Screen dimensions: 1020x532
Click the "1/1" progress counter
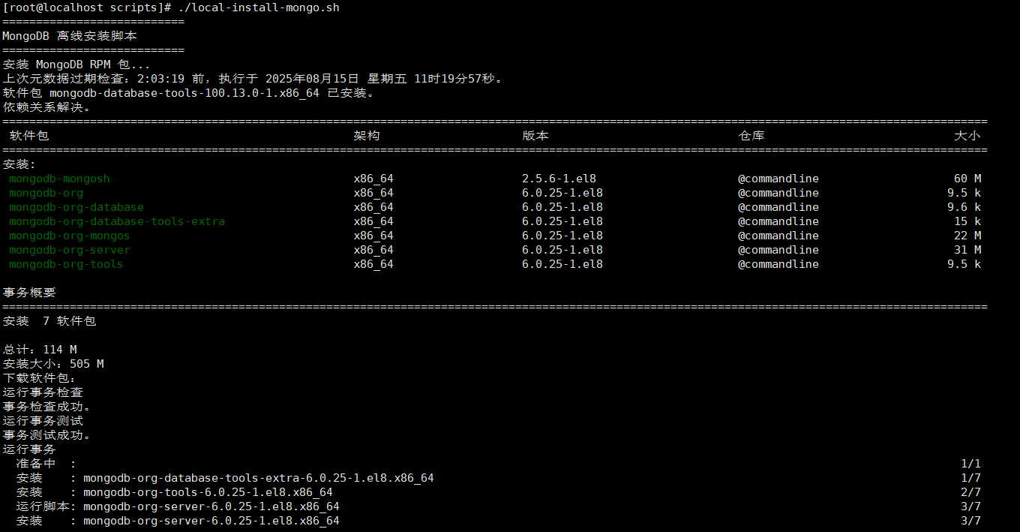(970, 464)
